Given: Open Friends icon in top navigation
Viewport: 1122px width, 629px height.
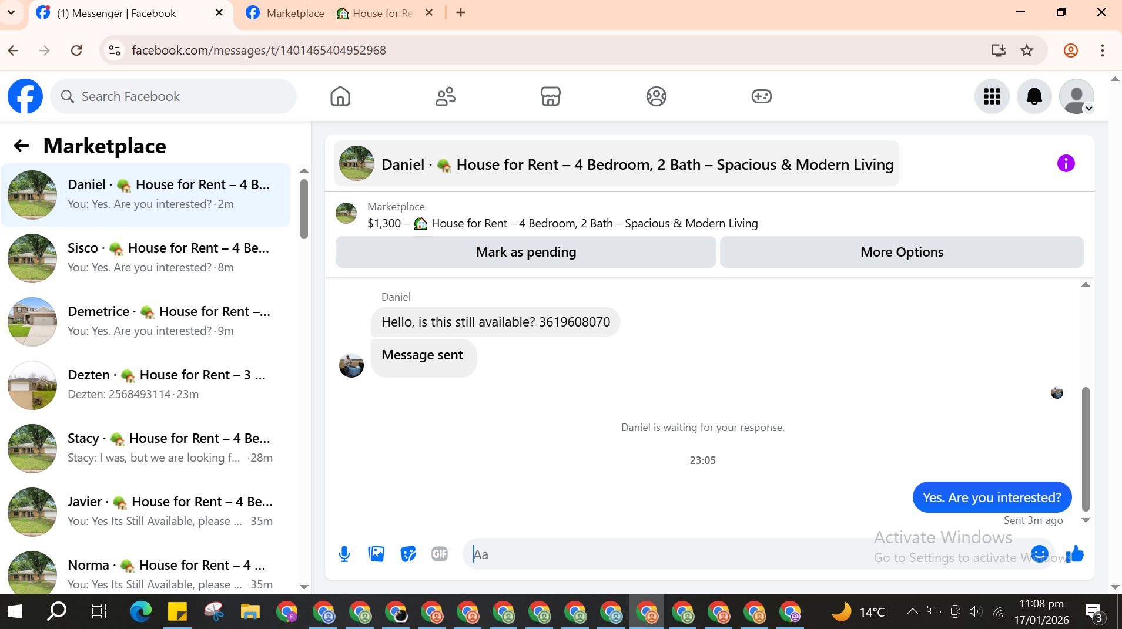Looking at the screenshot, I should (445, 96).
